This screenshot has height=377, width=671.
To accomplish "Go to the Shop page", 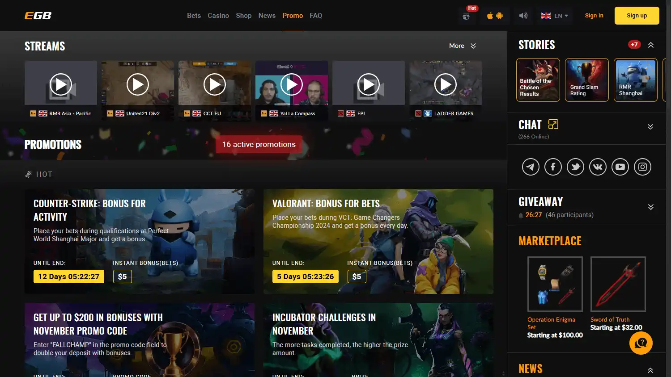I will tap(244, 16).
